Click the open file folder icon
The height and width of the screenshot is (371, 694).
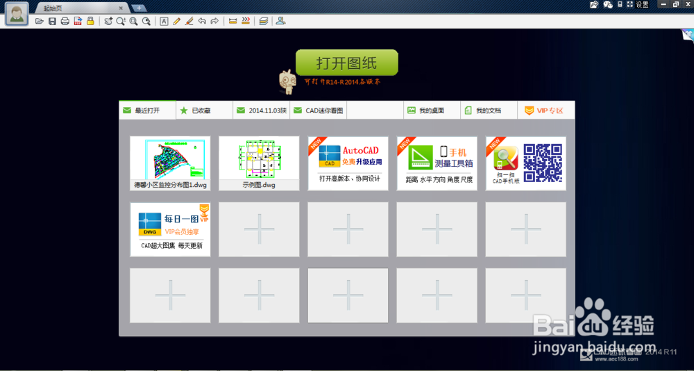pos(40,21)
